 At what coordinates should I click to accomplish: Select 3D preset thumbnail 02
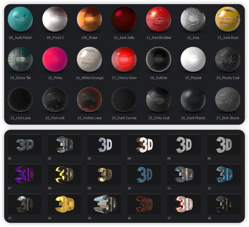64,144
